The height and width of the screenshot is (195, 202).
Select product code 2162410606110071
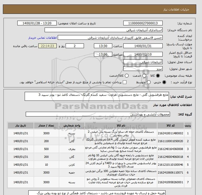click(171, 172)
